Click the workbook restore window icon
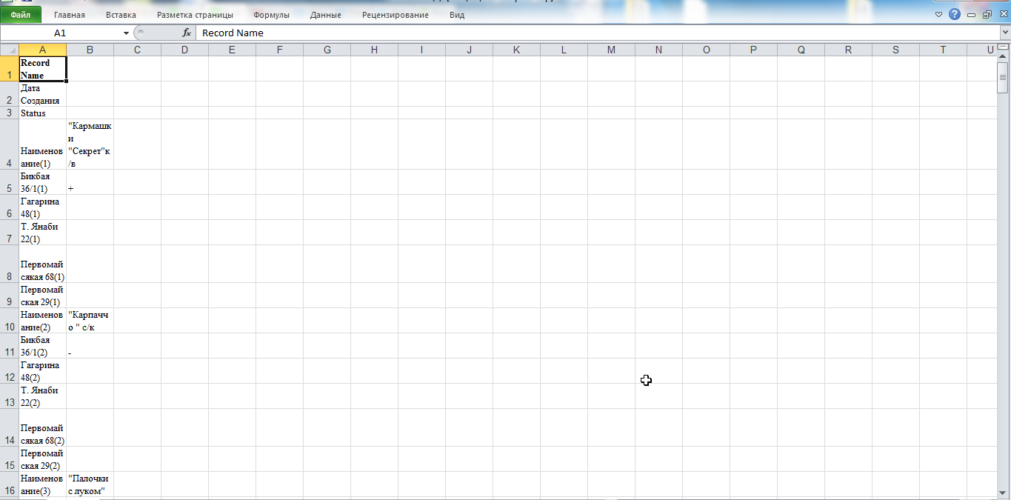Image resolution: width=1011 pixels, height=500 pixels. click(x=987, y=15)
